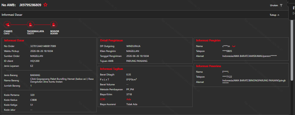Click Waktu Pickup value 2026-06-26 18:18:04

tap(42, 51)
